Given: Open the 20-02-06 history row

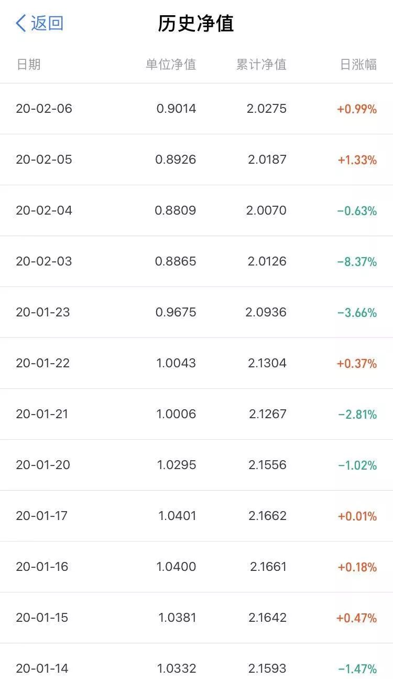Looking at the screenshot, I should [196, 109].
